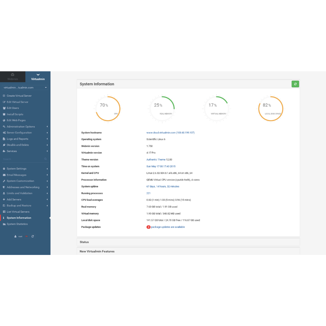Click the magnifier icon in the search box
The width and height of the screenshot is (326, 326).
point(45,159)
